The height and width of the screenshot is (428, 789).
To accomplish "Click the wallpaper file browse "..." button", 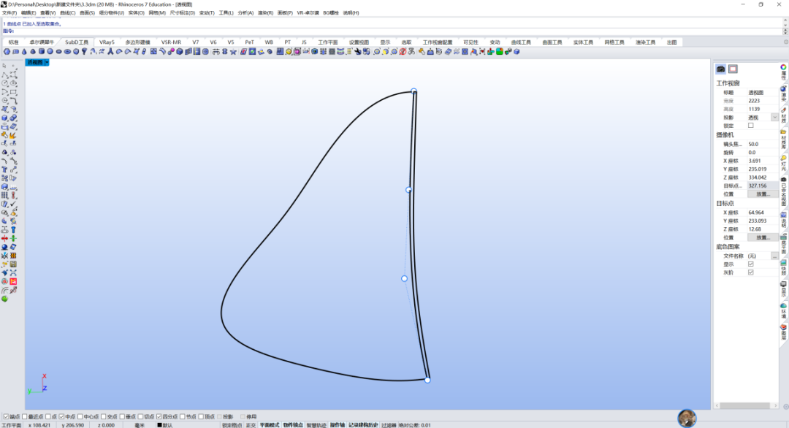I will (774, 256).
